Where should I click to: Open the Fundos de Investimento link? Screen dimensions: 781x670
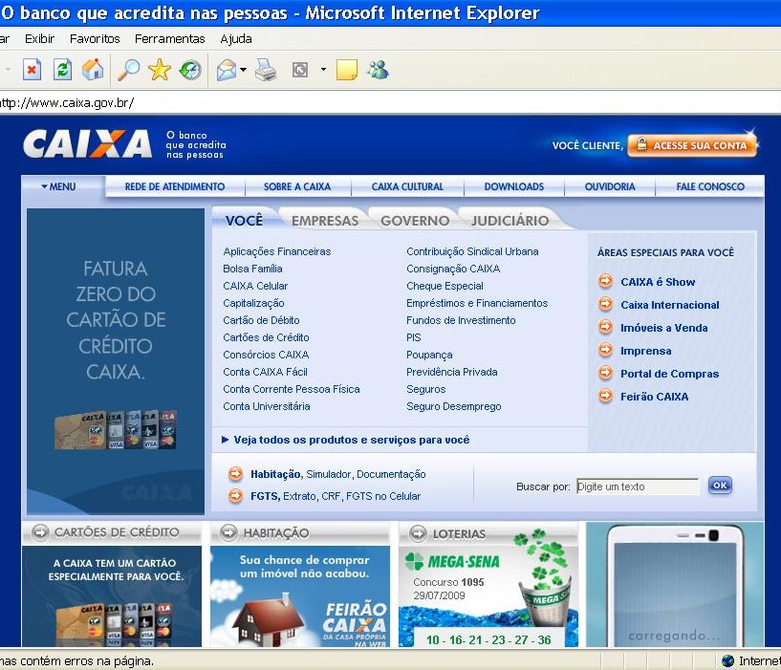461,320
